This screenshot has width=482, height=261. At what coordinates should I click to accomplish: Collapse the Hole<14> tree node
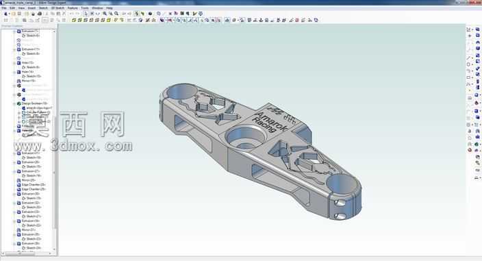[x=14, y=72]
